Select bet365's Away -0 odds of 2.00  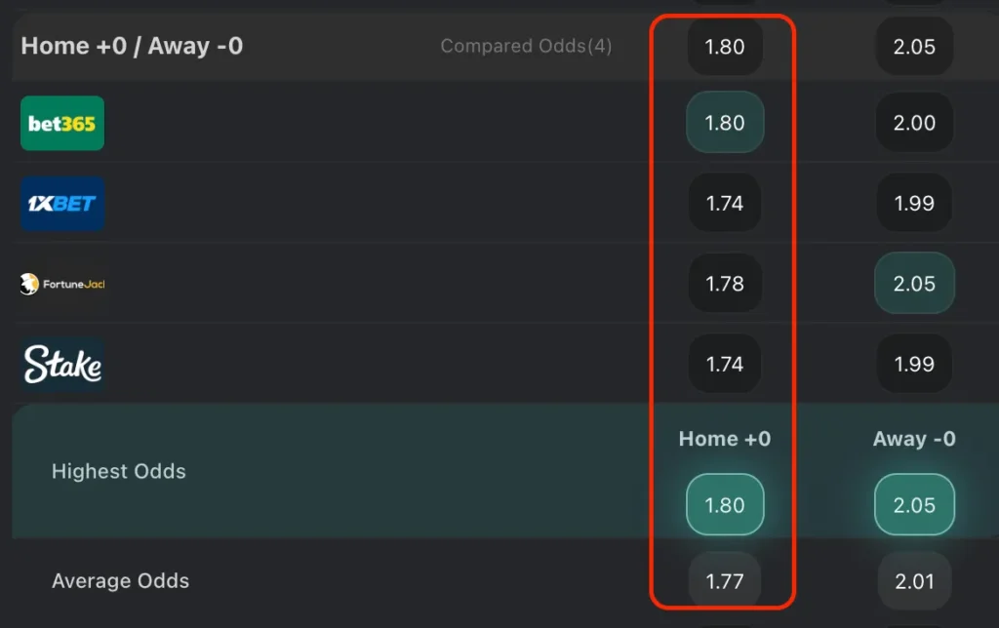[914, 123]
